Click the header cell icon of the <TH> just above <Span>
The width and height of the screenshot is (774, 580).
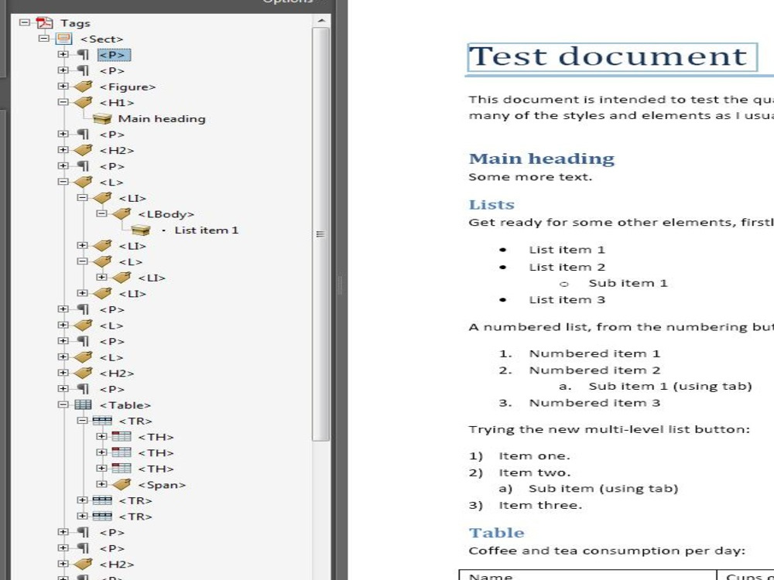coord(122,469)
